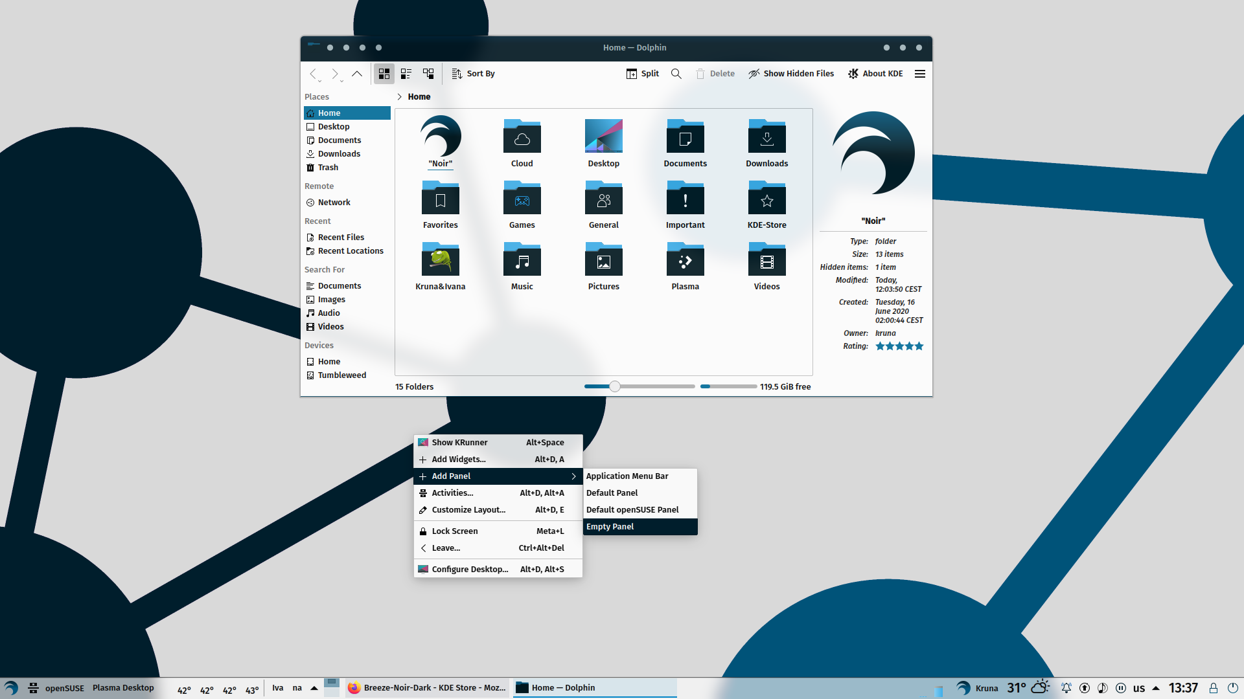Open Configure Desktop... menu entry
Viewport: 1244px width, 699px height.
498,570
